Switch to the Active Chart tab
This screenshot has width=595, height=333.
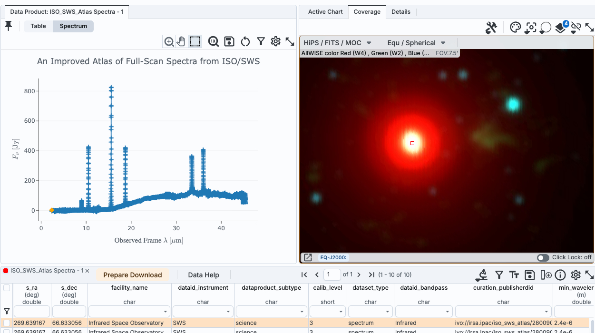pyautogui.click(x=325, y=12)
